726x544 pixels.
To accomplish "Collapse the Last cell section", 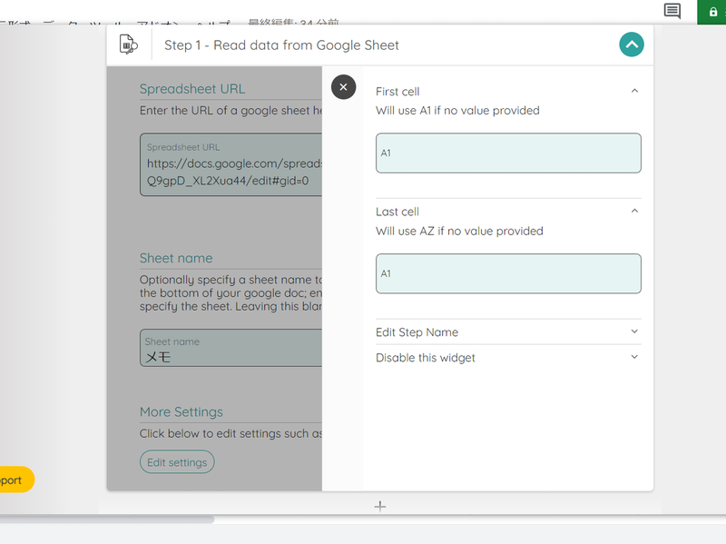I will tap(634, 211).
